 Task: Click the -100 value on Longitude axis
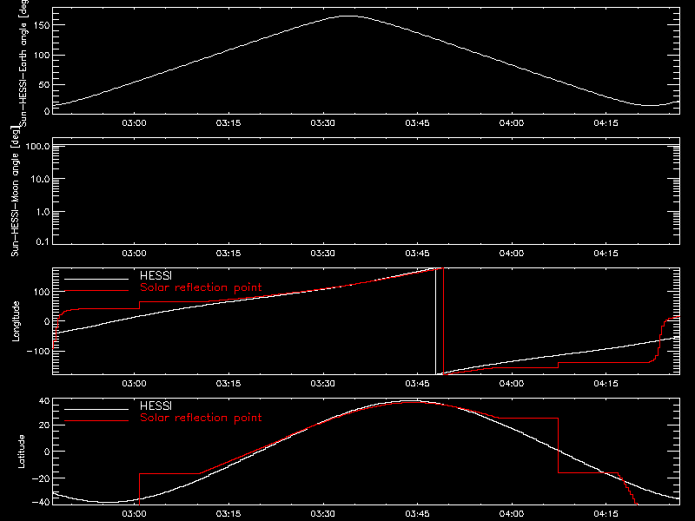(x=38, y=351)
